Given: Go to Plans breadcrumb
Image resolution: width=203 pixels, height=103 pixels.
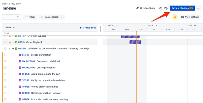Looking at the screenshot, I should pos(5,4).
